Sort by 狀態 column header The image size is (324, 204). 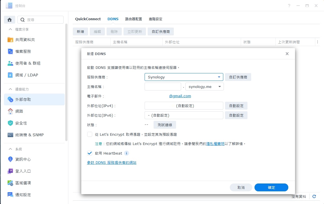pos(258,42)
